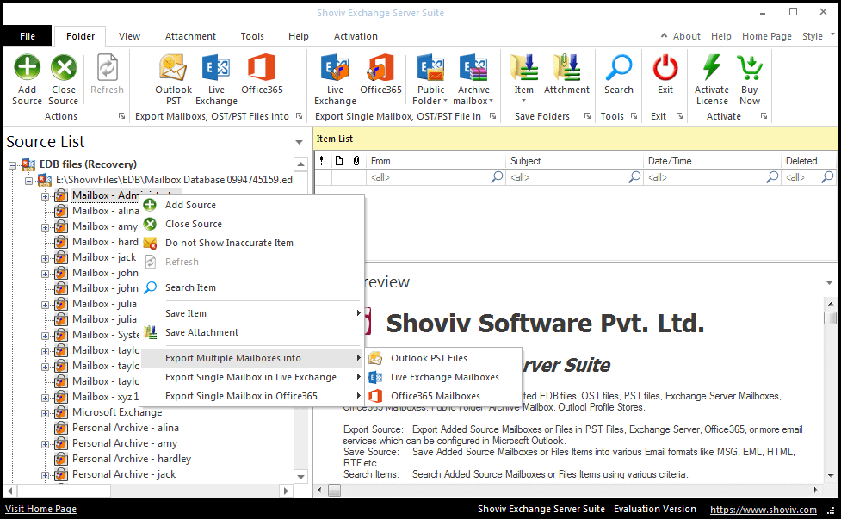Click the disabled Refresh ribbon icon
841x519 pixels.
[x=108, y=67]
